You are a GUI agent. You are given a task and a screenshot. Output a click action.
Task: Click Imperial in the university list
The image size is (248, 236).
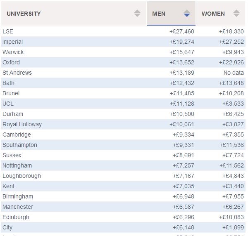[12, 42]
